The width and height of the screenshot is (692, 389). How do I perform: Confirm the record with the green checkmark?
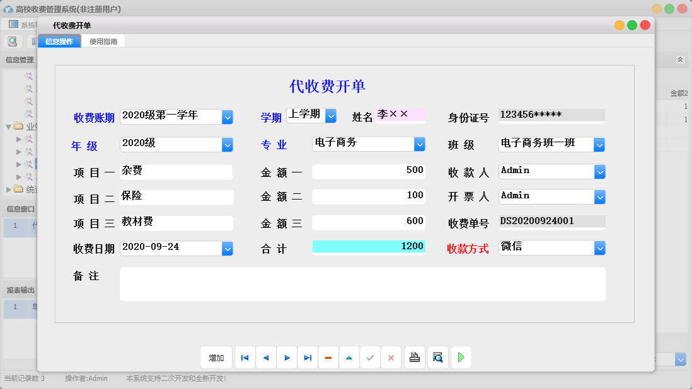coord(371,357)
